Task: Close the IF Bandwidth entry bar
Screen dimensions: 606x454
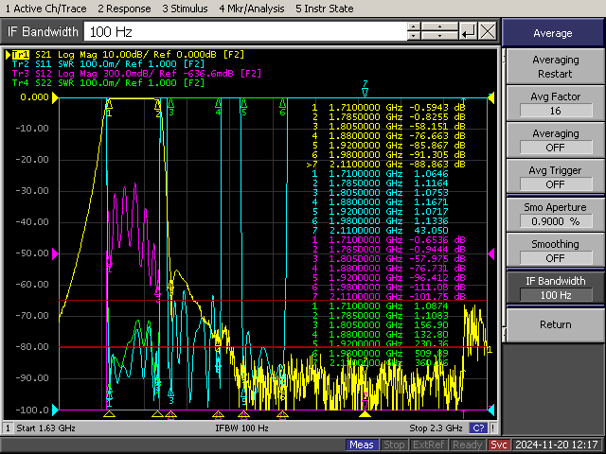Action: (x=487, y=32)
